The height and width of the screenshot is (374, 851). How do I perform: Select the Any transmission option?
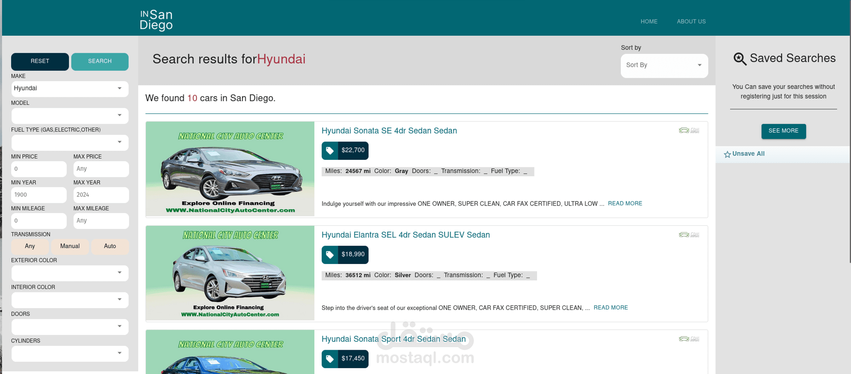[30, 246]
